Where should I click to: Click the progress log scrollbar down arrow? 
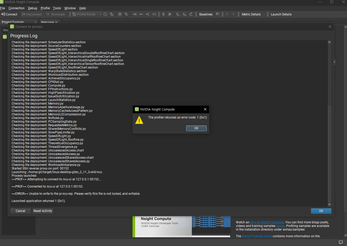click(x=329, y=205)
